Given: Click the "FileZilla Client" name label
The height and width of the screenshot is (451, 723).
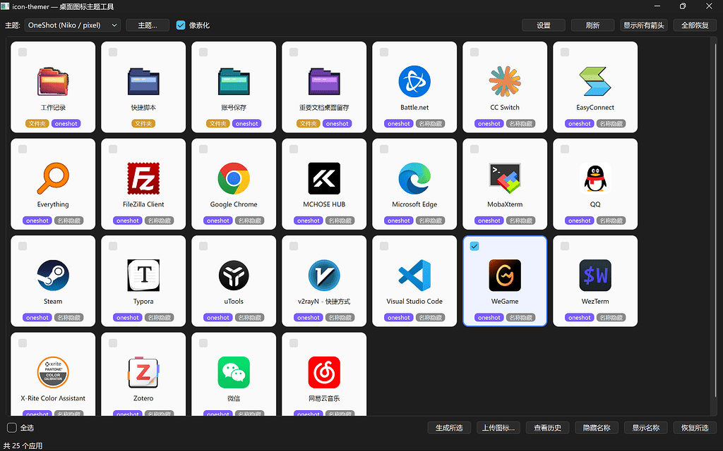Looking at the screenshot, I should (x=143, y=204).
